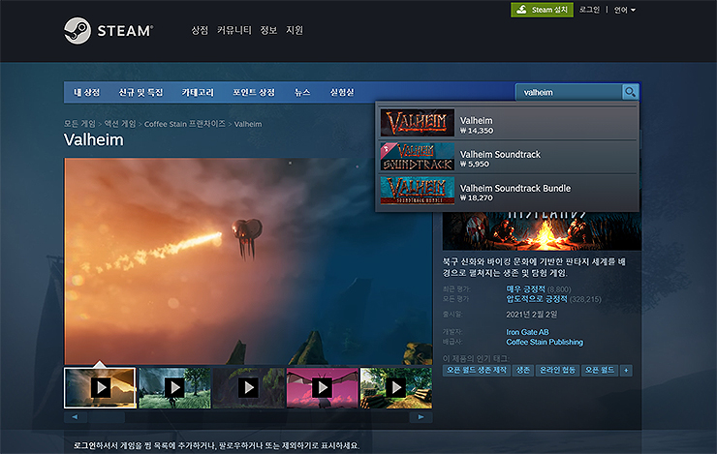
Task: Click Coffee Stain 프랜차이즈 breadcrumb link
Action: pyautogui.click(x=185, y=124)
